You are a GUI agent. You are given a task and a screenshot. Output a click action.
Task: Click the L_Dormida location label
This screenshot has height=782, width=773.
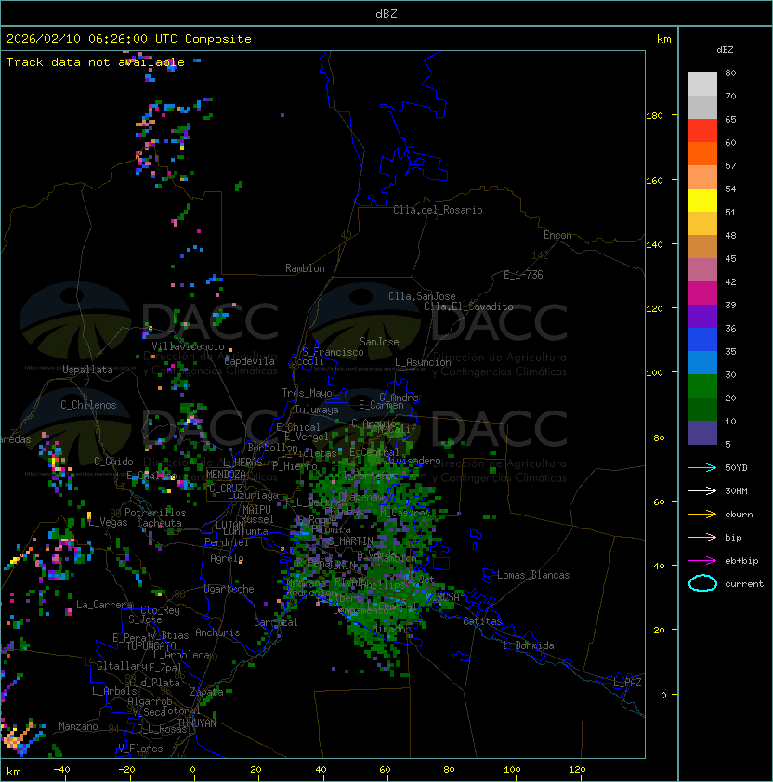point(529,645)
